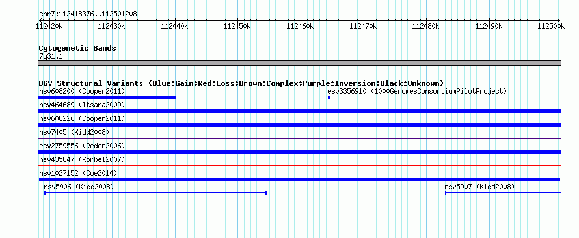This screenshot has height=238, width=579.
Task: Click the 112420k ruler position
Action: tap(49, 26)
